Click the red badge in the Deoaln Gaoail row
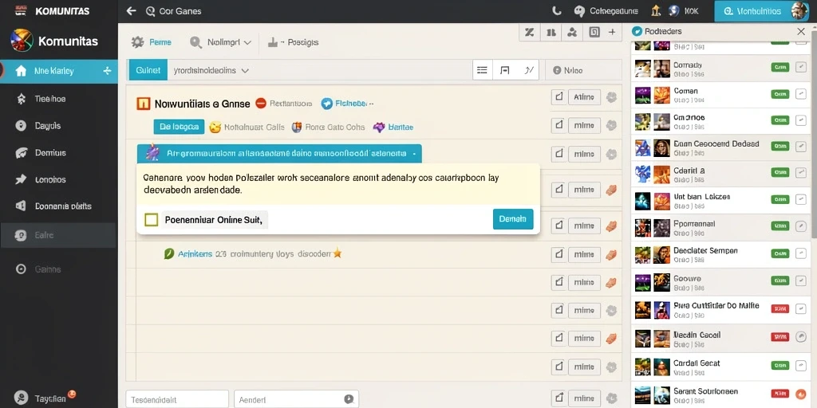817x408 pixels. coord(780,337)
